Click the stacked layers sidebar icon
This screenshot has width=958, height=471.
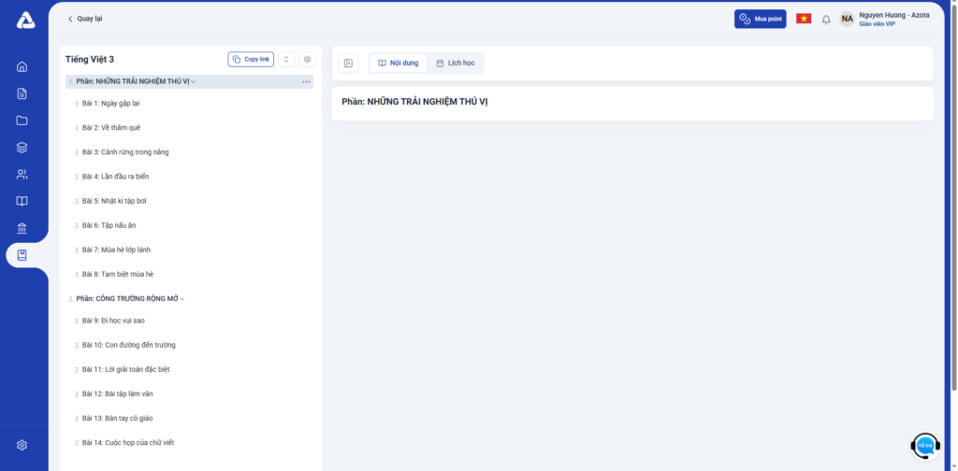coord(22,147)
